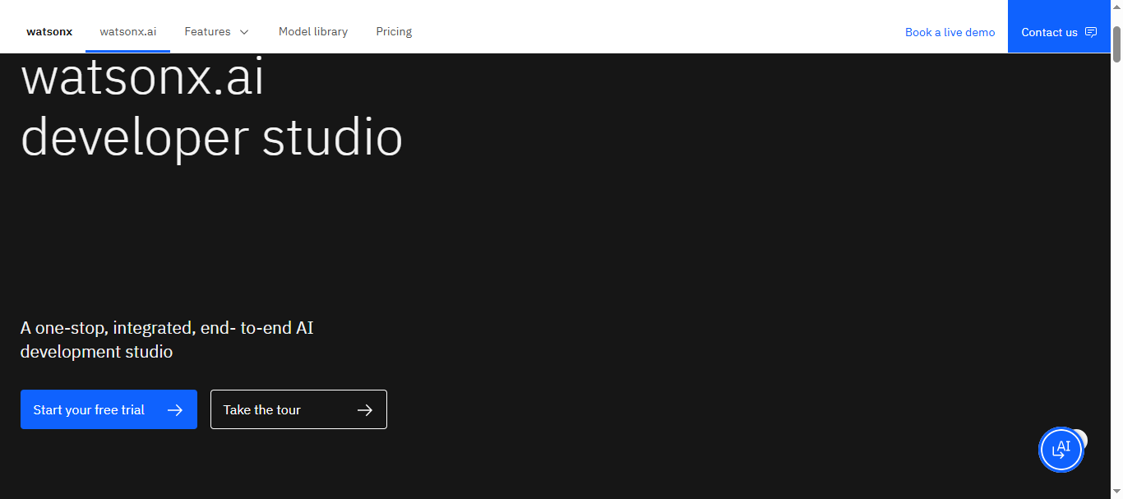
Task: Click the arrow icon on Take the tour
Action: point(365,410)
